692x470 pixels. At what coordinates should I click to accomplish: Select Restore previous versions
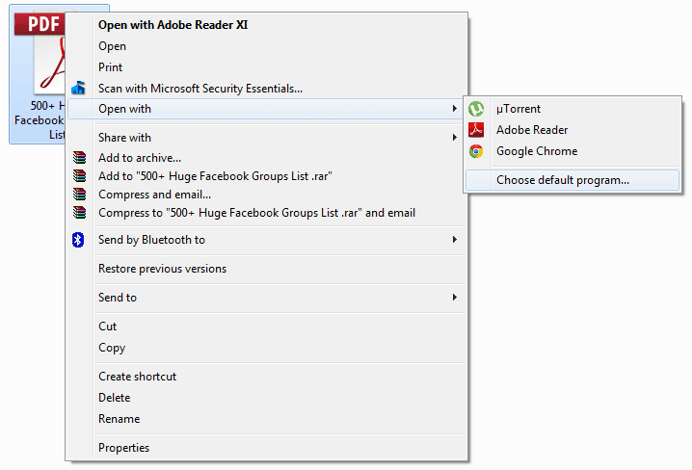click(x=162, y=269)
